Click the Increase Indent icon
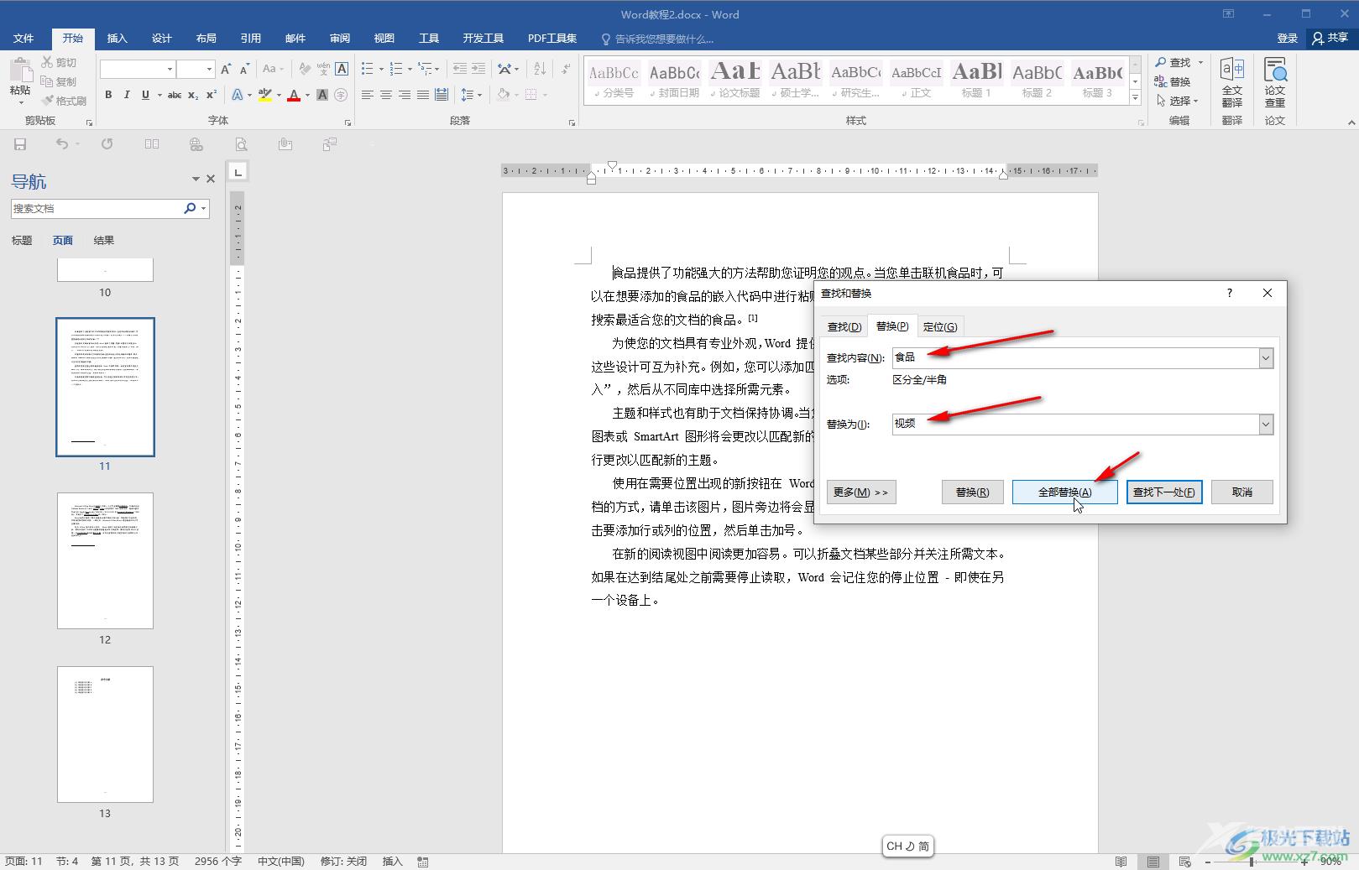Viewport: 1359px width, 870px height. pos(478,69)
